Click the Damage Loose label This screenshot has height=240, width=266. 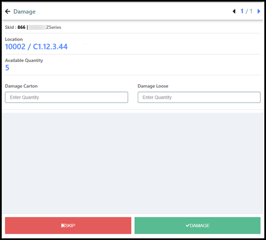(x=153, y=86)
